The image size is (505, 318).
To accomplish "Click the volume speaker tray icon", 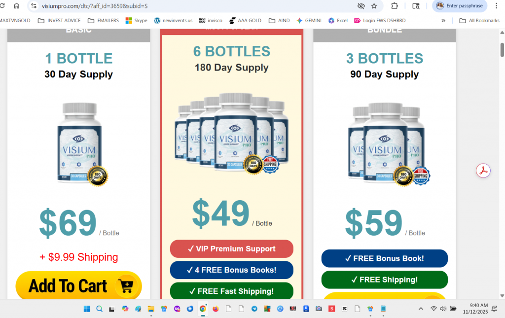I will (443, 309).
